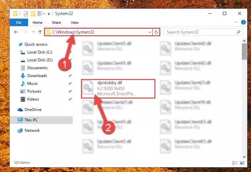The width and height of the screenshot is (251, 172).
Task: Click the address bar path C:\Windows\System32
Action: point(73,32)
